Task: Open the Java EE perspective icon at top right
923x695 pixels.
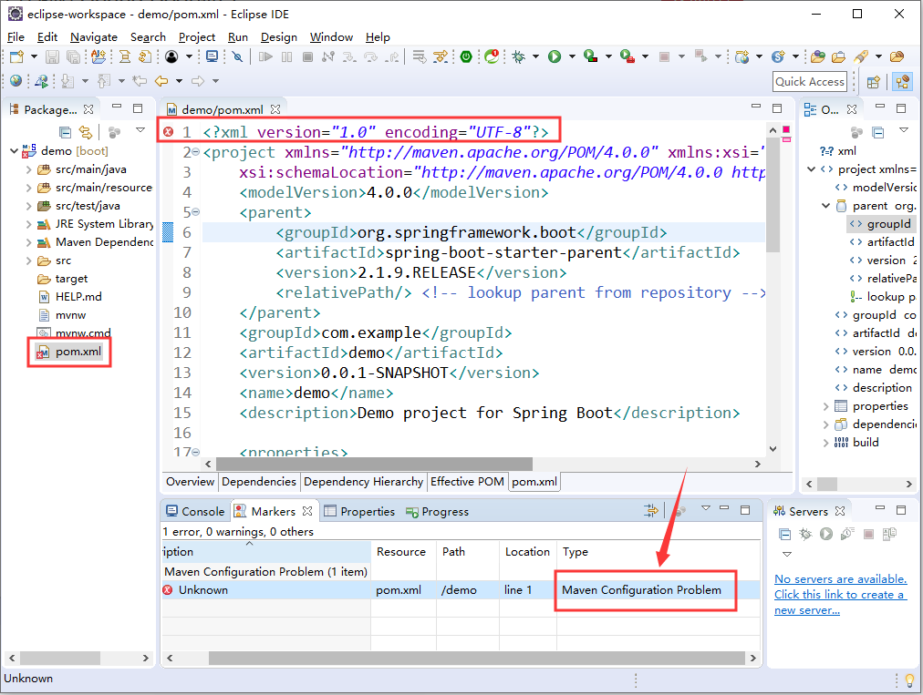Action: [x=902, y=82]
